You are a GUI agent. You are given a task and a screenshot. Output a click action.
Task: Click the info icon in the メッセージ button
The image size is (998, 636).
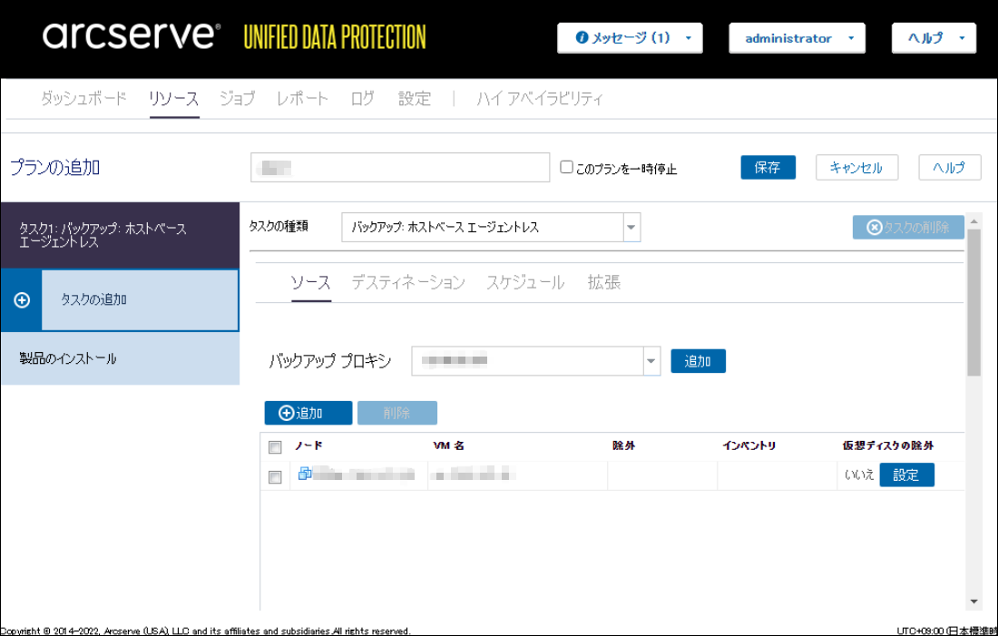tap(582, 38)
